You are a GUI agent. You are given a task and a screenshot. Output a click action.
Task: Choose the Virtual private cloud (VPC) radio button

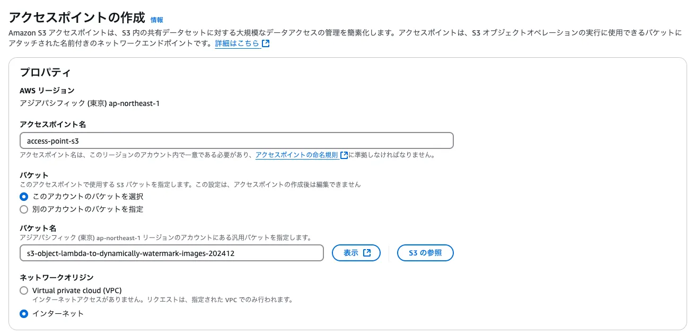click(24, 290)
